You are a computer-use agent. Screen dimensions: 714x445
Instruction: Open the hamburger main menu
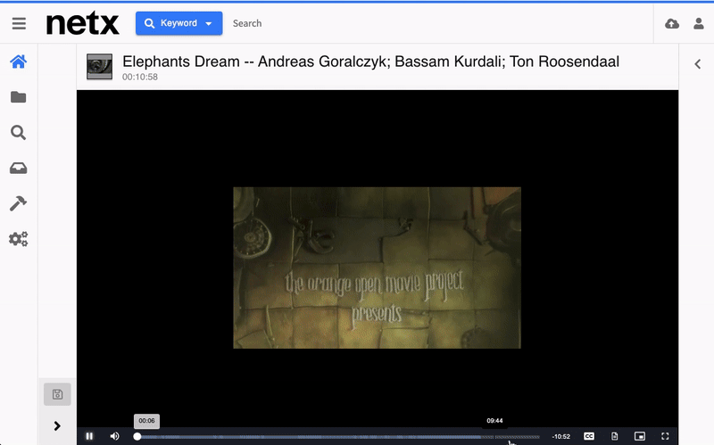[19, 23]
